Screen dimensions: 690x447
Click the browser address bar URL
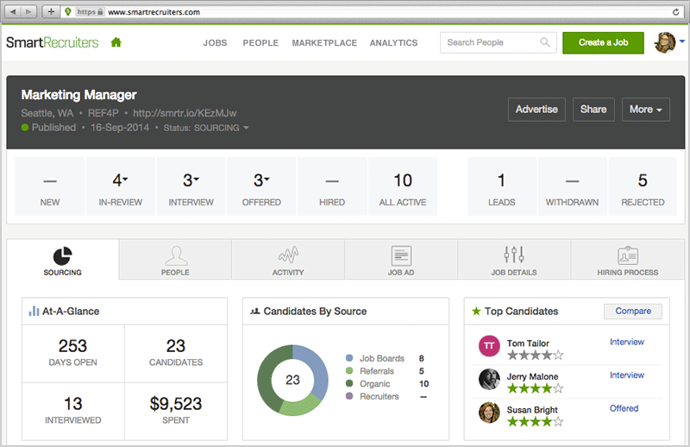pos(154,12)
